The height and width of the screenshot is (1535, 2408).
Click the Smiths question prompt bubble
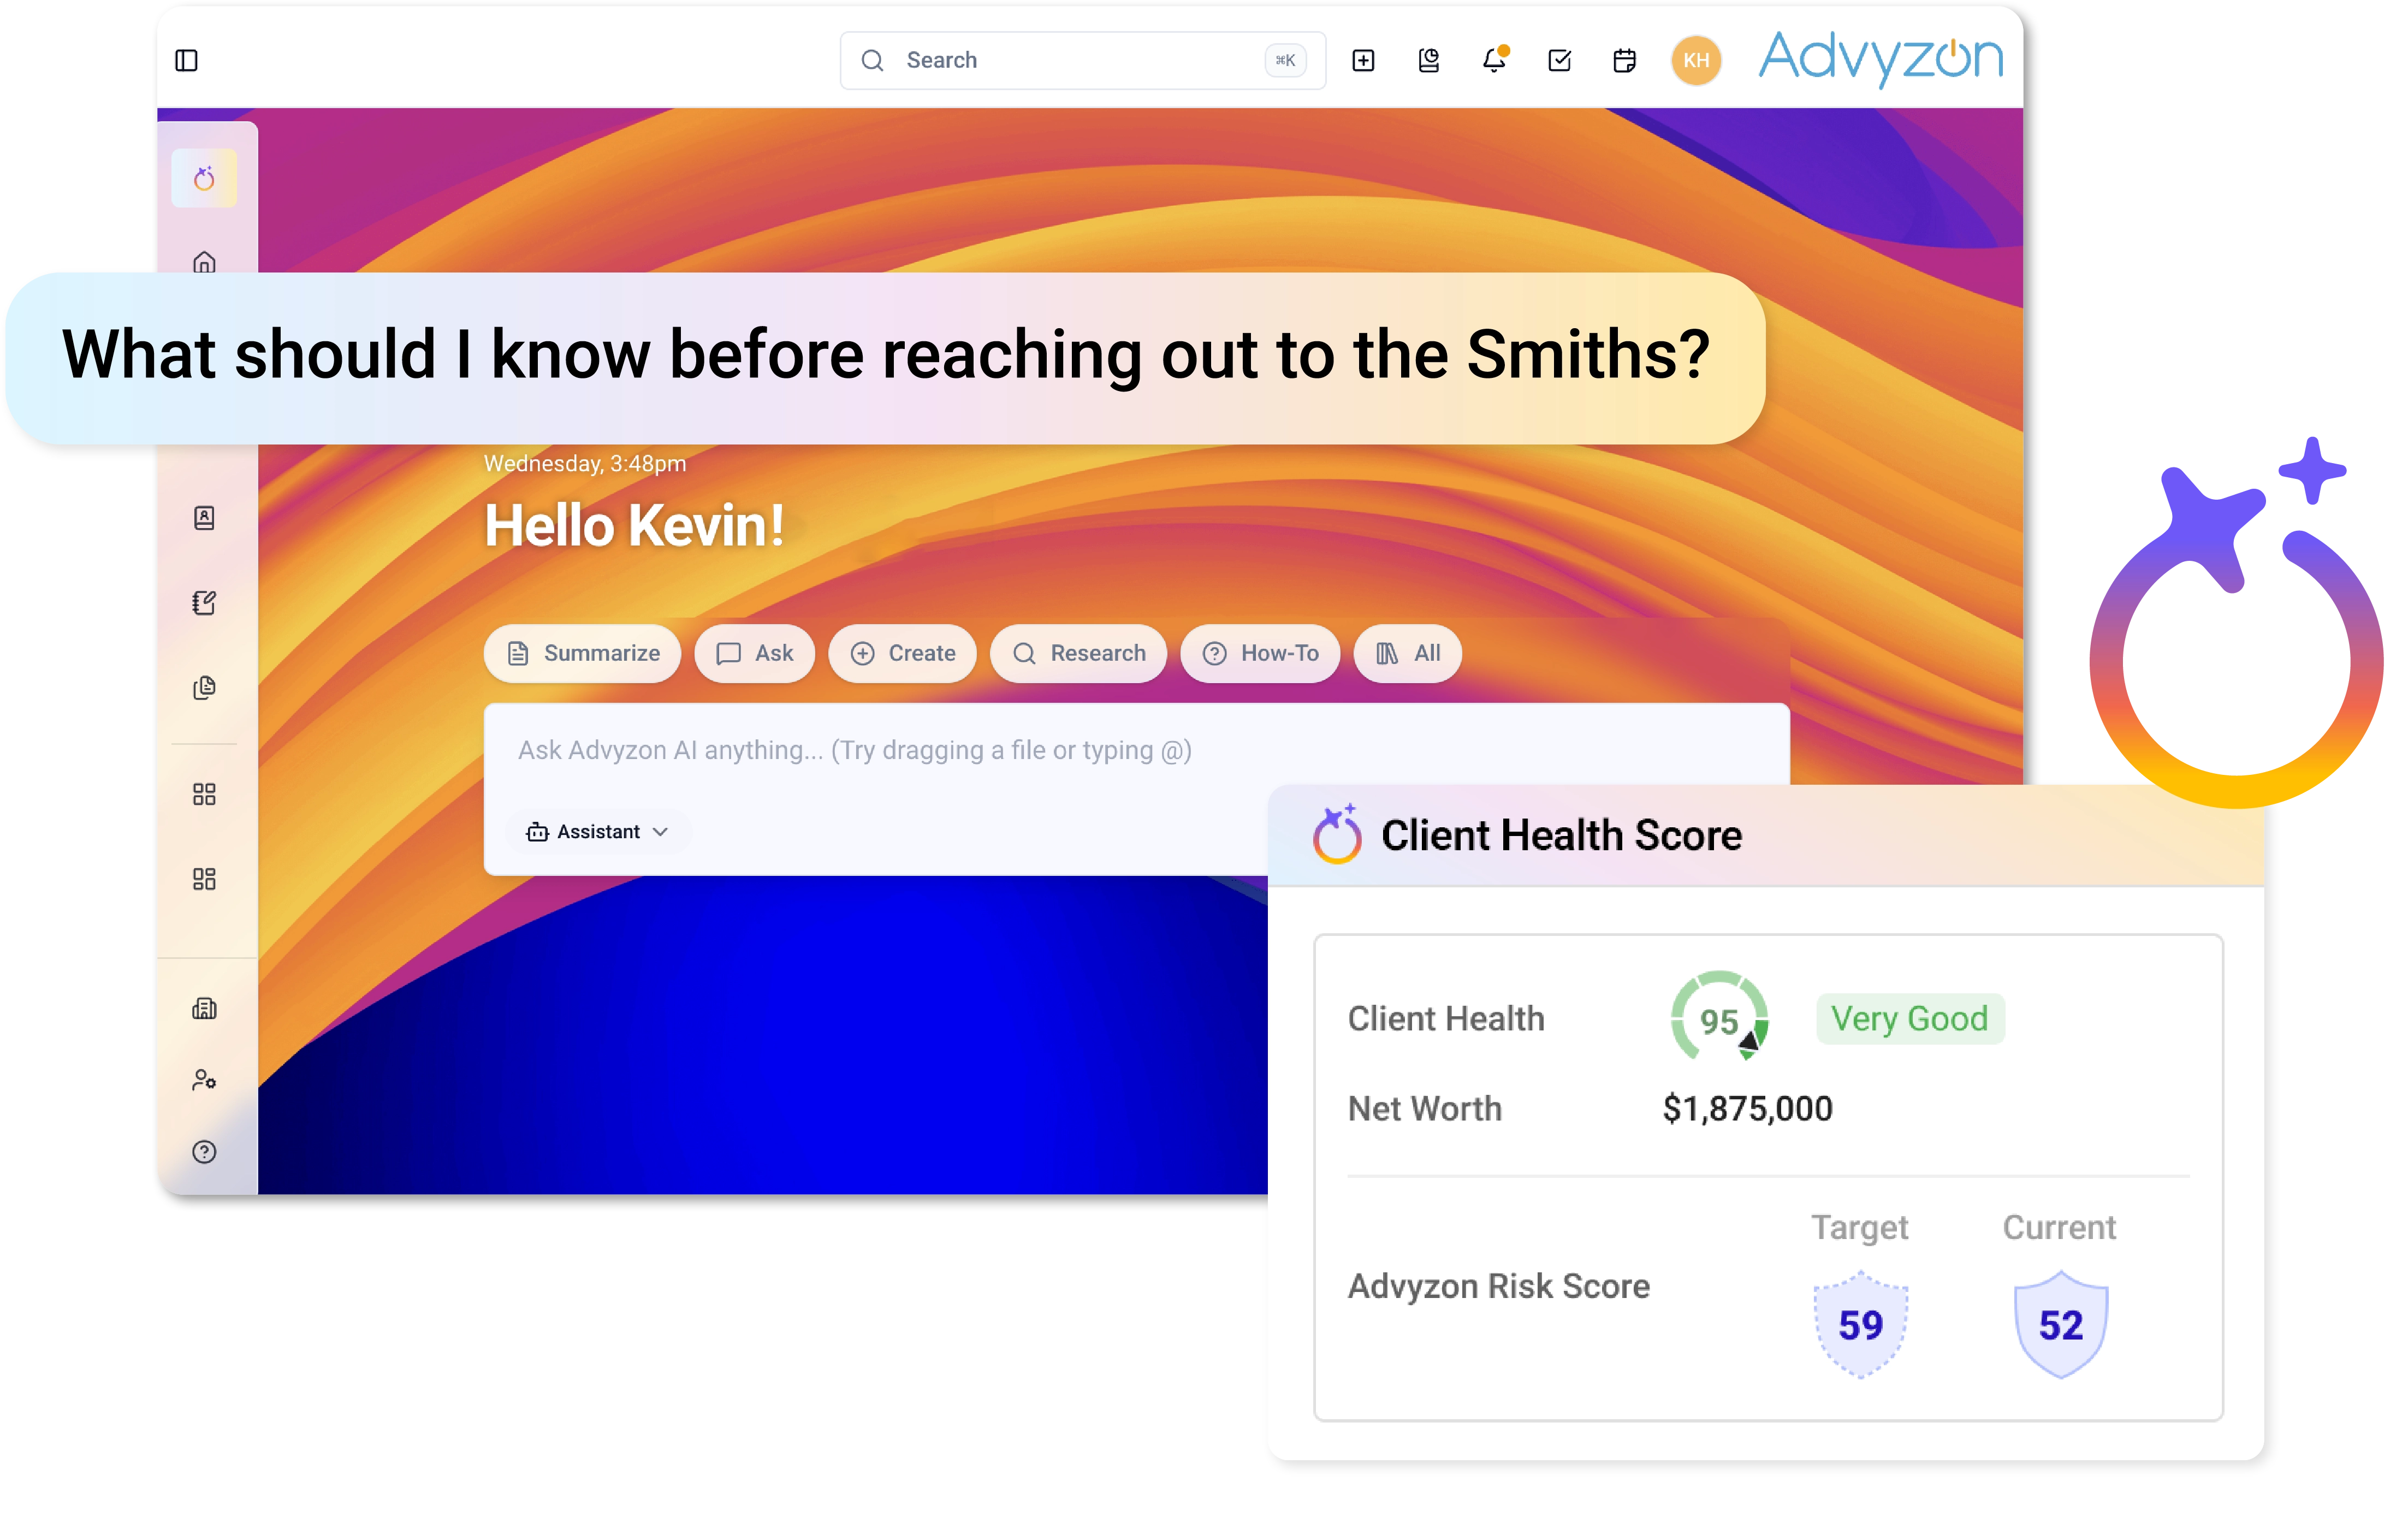point(886,358)
